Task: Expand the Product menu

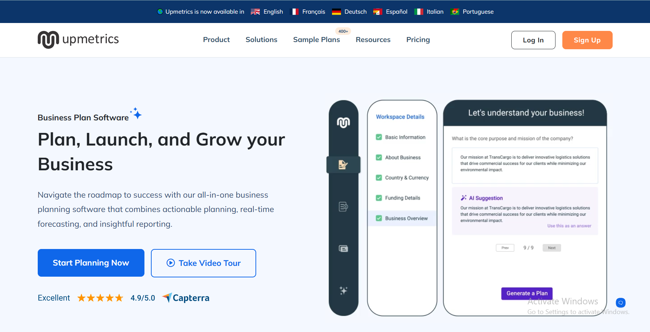Action: 216,40
